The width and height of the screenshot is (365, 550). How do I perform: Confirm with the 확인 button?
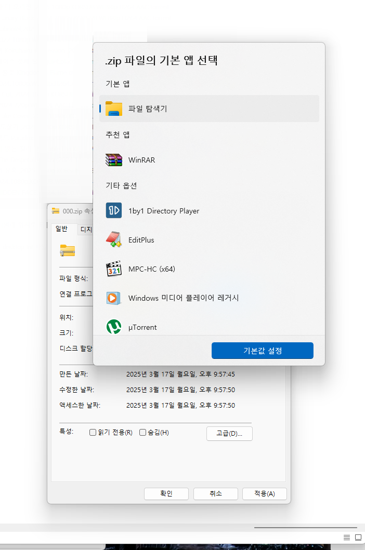(x=166, y=493)
